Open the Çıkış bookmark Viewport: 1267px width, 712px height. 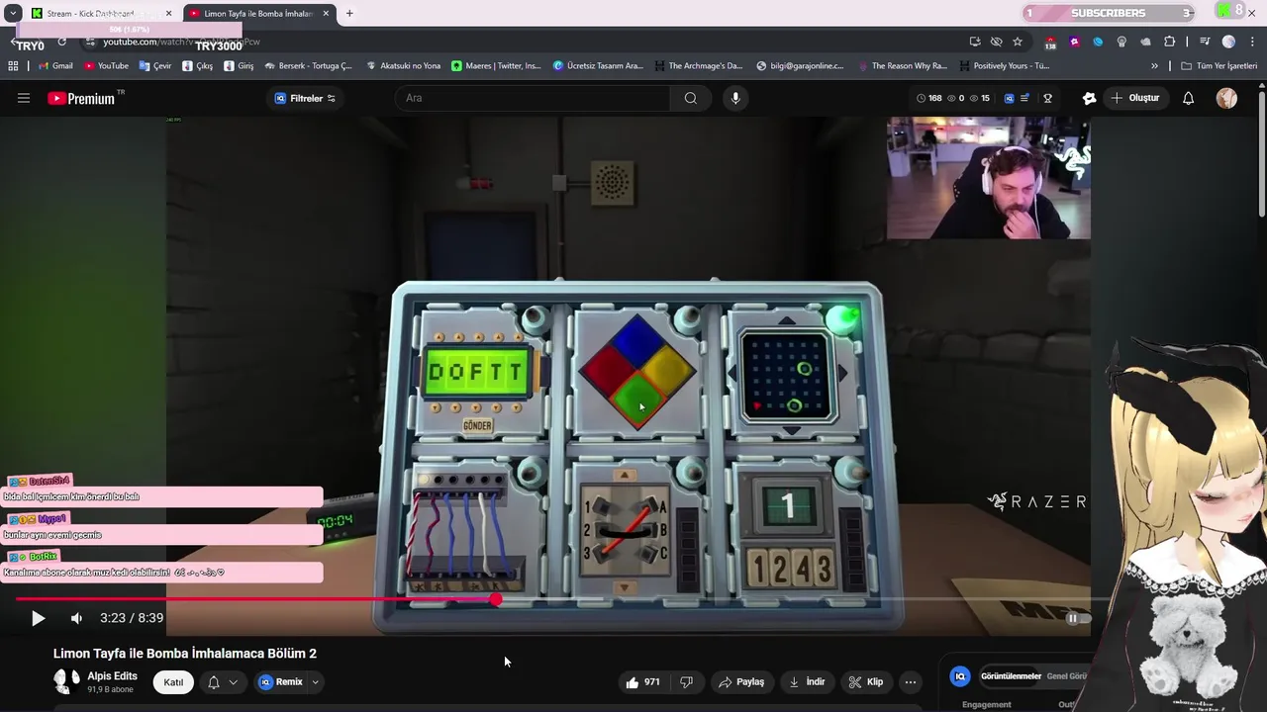[x=197, y=66]
